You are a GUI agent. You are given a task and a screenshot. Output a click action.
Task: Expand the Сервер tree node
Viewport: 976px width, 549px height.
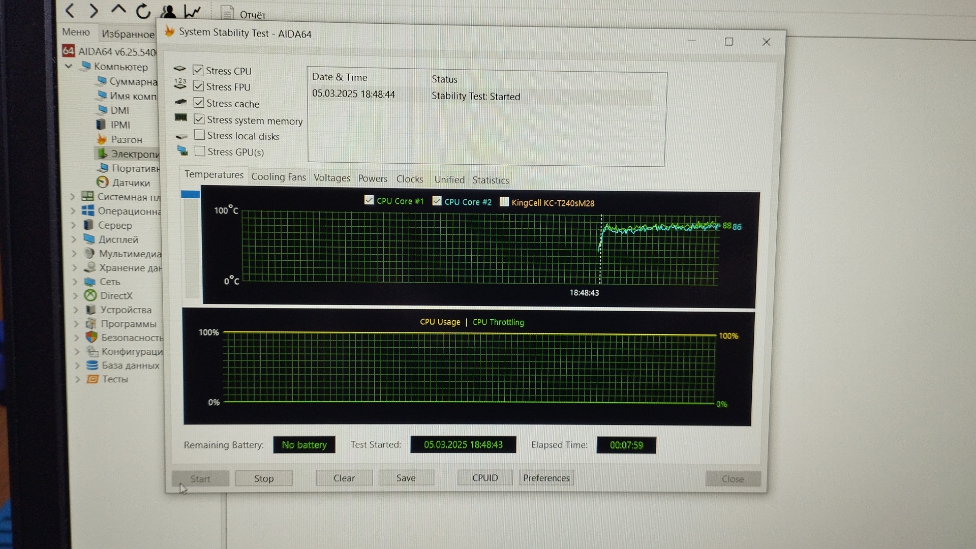click(x=74, y=225)
